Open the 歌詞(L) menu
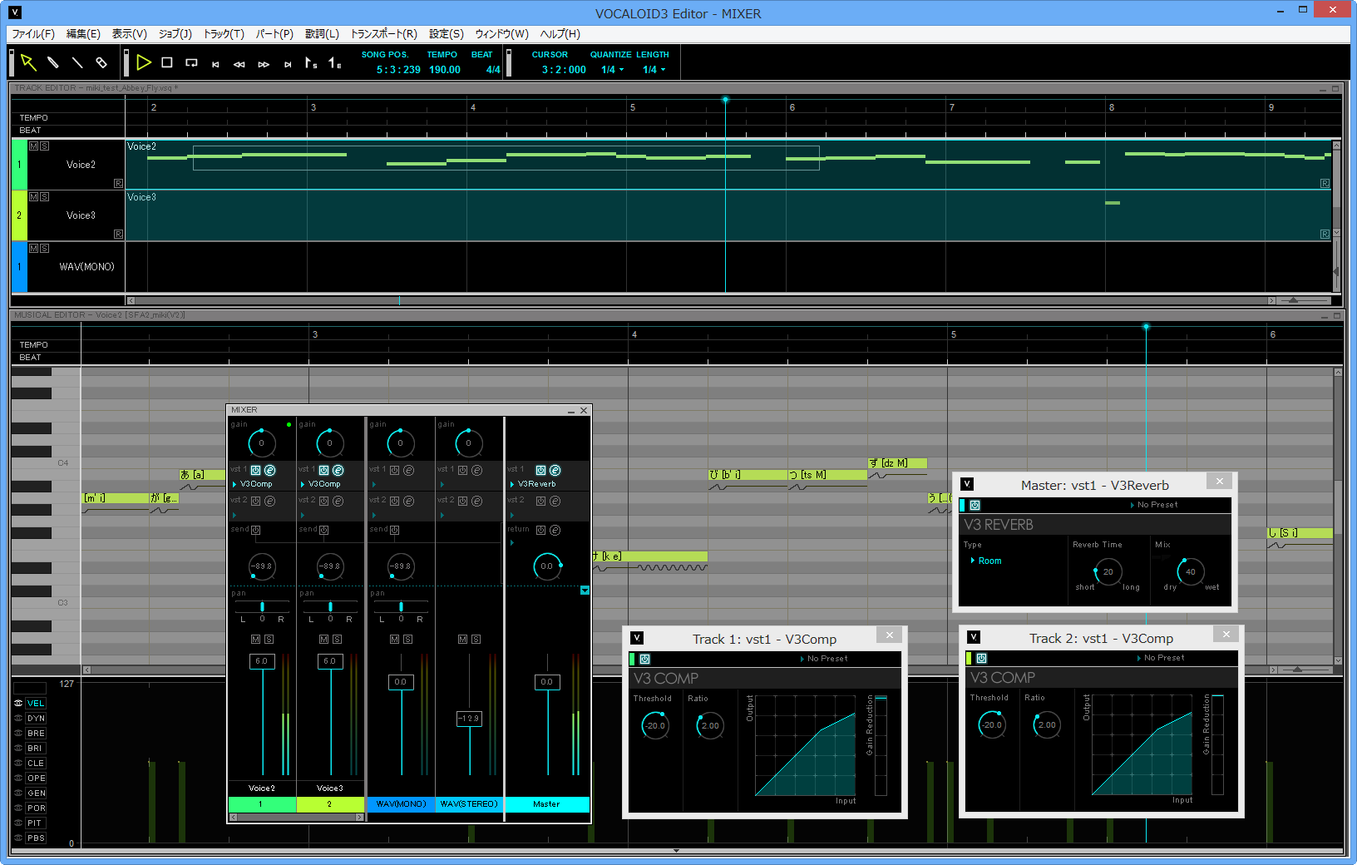 tap(322, 34)
